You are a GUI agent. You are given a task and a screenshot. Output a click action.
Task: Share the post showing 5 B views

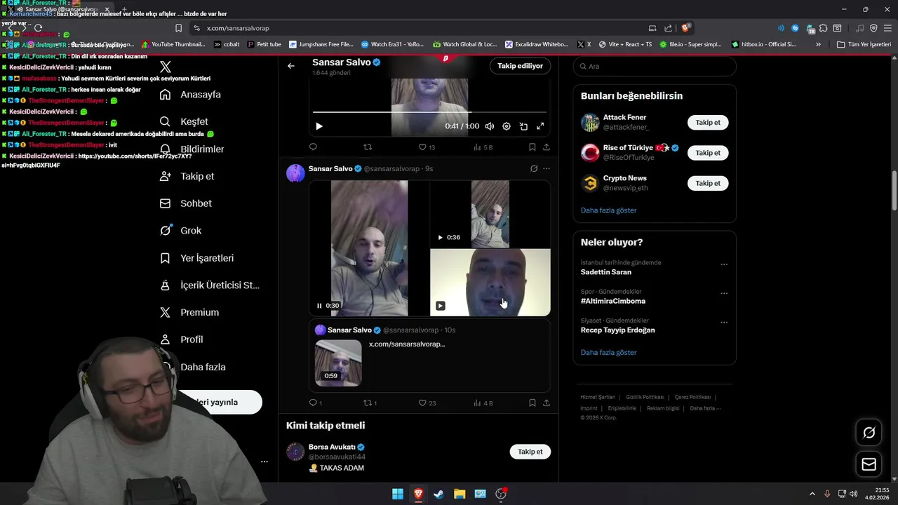[x=547, y=147]
